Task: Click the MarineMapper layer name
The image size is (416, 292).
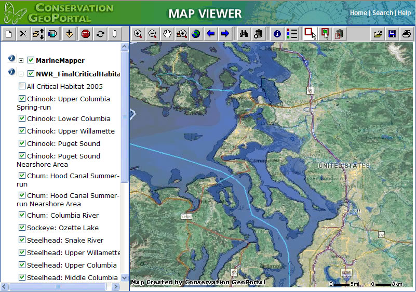Action: pos(60,60)
